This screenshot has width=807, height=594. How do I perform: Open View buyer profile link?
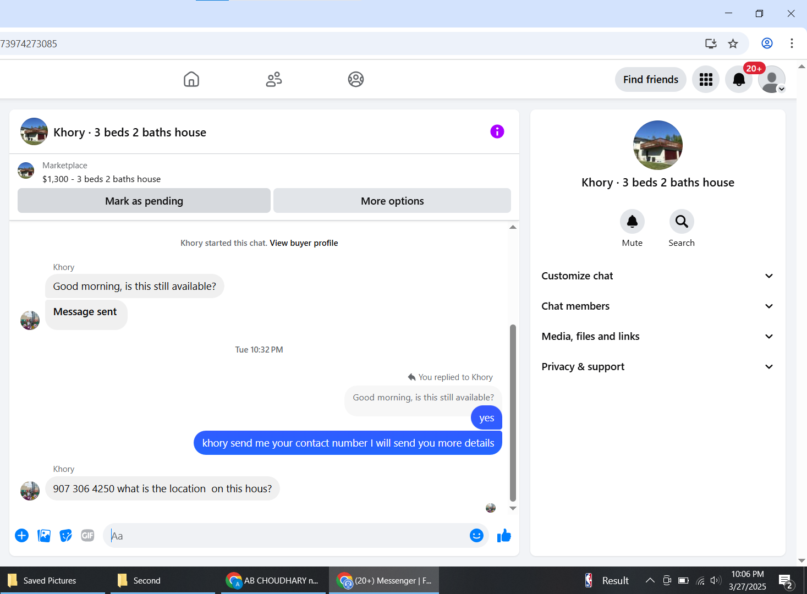(x=304, y=243)
